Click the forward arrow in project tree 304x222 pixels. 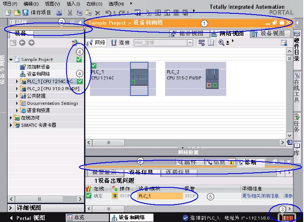[x=31, y=43]
